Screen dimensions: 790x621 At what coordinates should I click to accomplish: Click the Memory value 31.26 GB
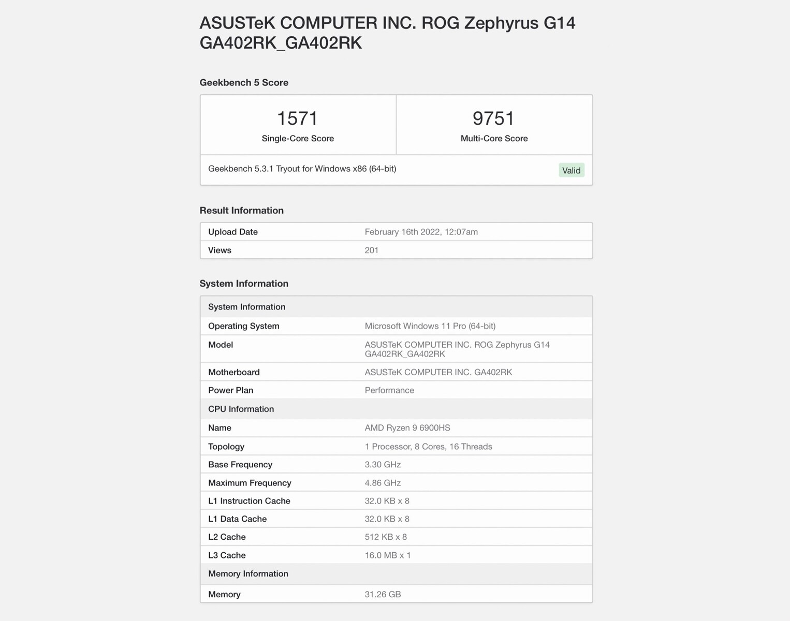[383, 594]
